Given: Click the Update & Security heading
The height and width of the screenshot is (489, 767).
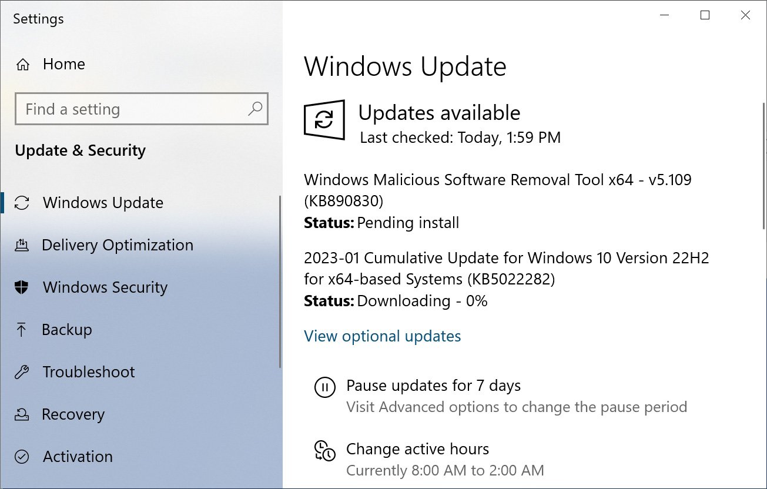Looking at the screenshot, I should [x=81, y=150].
